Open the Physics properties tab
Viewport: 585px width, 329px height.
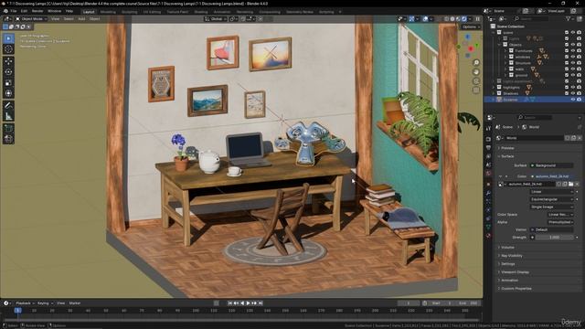(488, 210)
